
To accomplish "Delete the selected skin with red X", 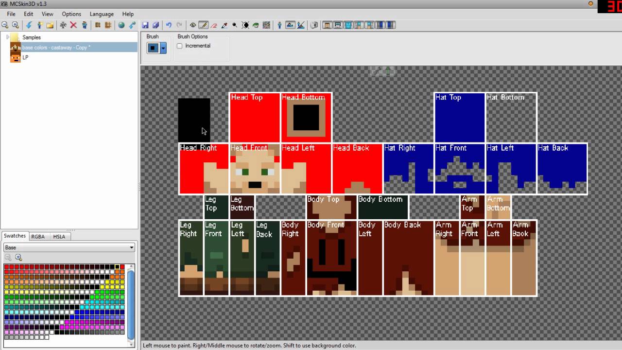I will pyautogui.click(x=73, y=25).
